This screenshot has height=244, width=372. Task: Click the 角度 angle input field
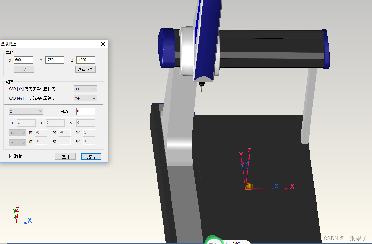(86, 111)
